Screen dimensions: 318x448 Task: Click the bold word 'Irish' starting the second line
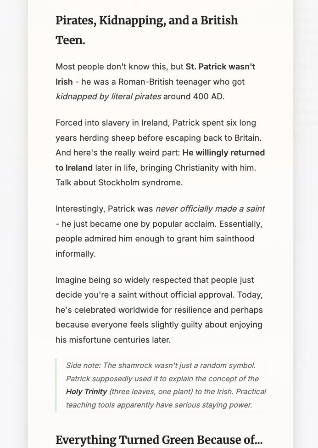coord(64,82)
